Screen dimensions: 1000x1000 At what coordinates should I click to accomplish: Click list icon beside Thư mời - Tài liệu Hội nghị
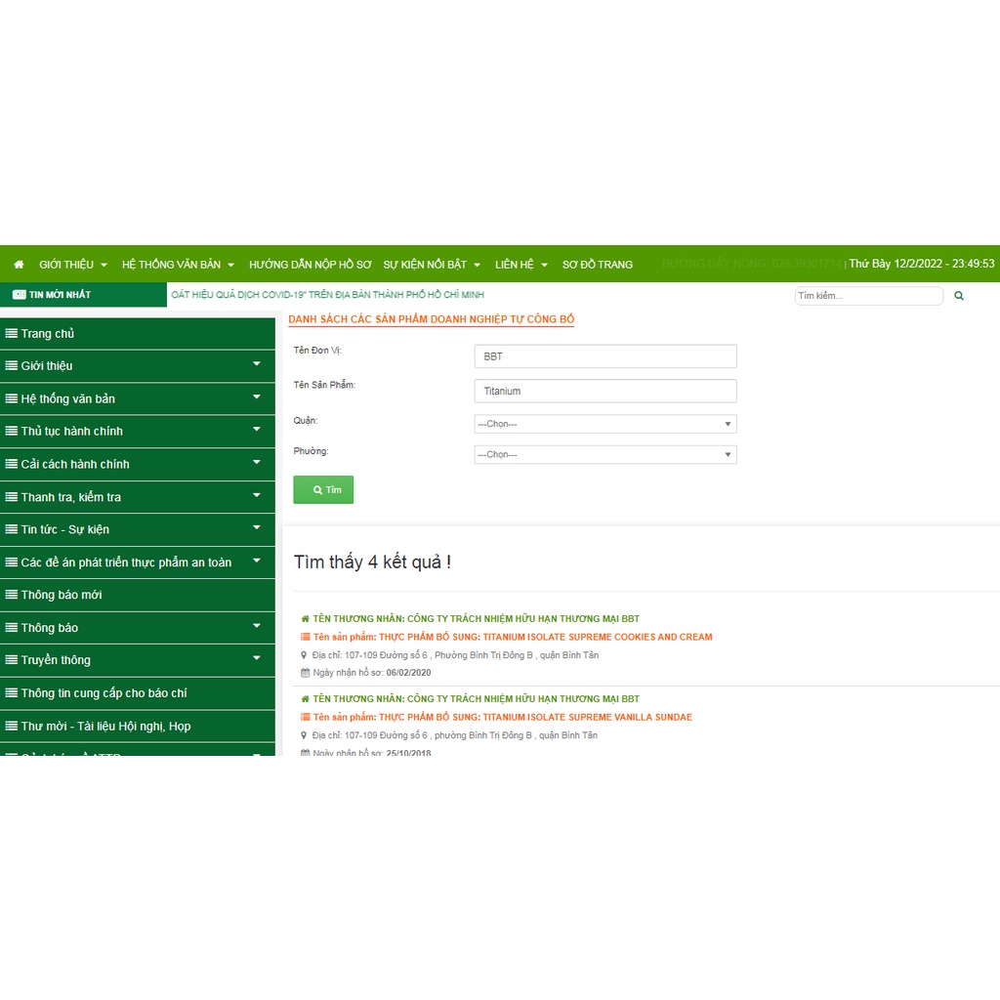click(12, 726)
